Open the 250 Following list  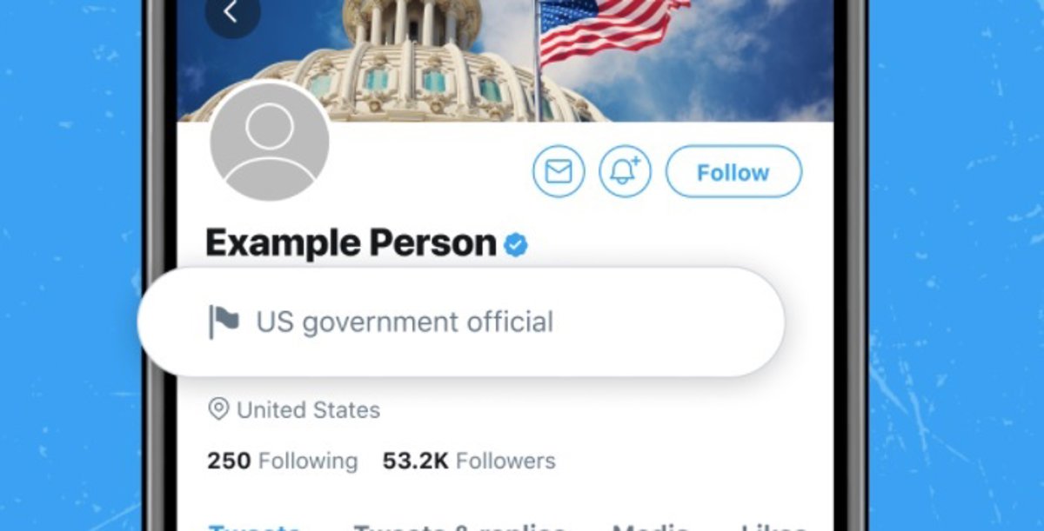pos(282,461)
